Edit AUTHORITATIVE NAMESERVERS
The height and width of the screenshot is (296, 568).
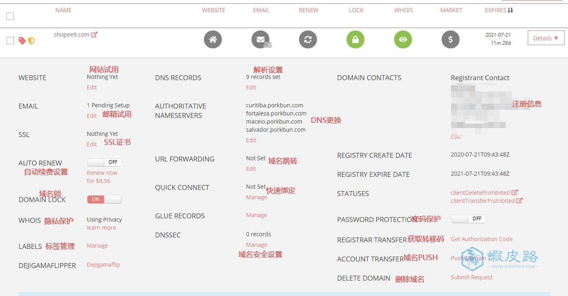click(x=251, y=140)
